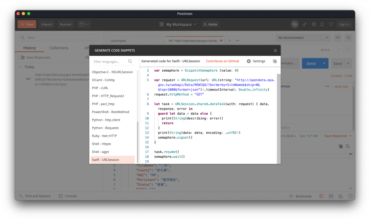Screen dimensions: 370x220
Task: Send the request
Action: (311, 63)
